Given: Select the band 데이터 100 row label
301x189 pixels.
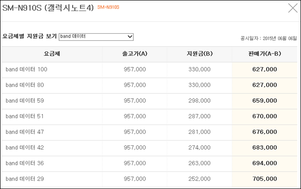Looking at the screenshot, I should [x=27, y=69].
